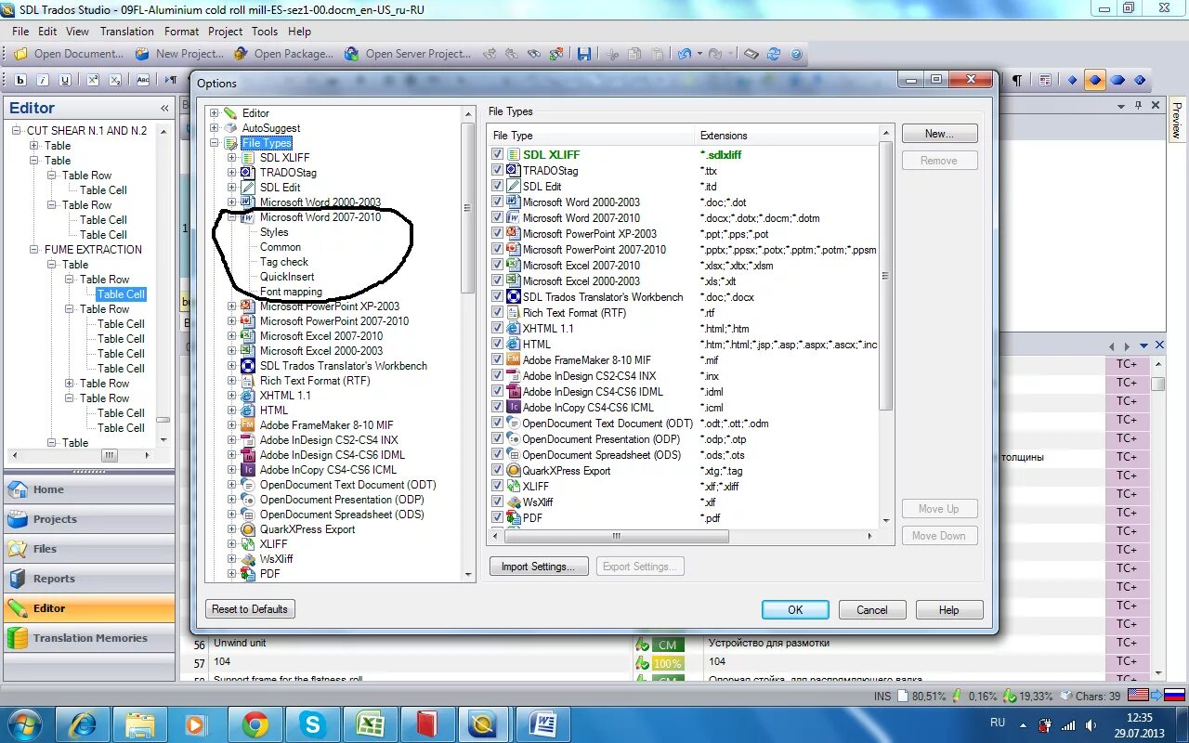Screen dimensions: 1189x743
Task: Click Open Package in the toolbar
Action: pos(284,54)
